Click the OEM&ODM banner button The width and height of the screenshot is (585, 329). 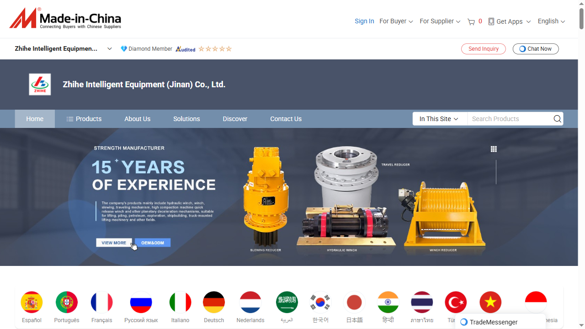point(153,243)
